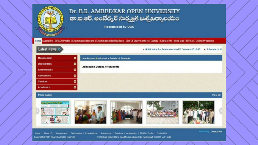This screenshot has width=258, height=145.
Task: Expand the Admissions plus icon
Action: pyautogui.click(x=75, y=76)
